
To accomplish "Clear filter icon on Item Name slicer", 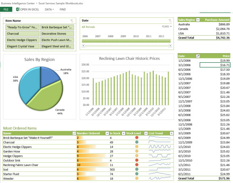I will [72, 21].
